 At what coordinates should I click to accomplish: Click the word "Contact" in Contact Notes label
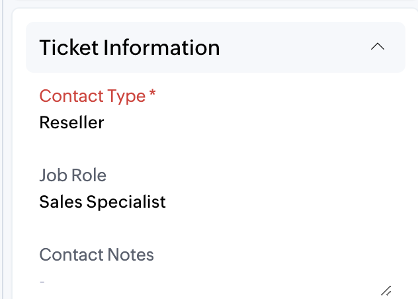click(68, 255)
